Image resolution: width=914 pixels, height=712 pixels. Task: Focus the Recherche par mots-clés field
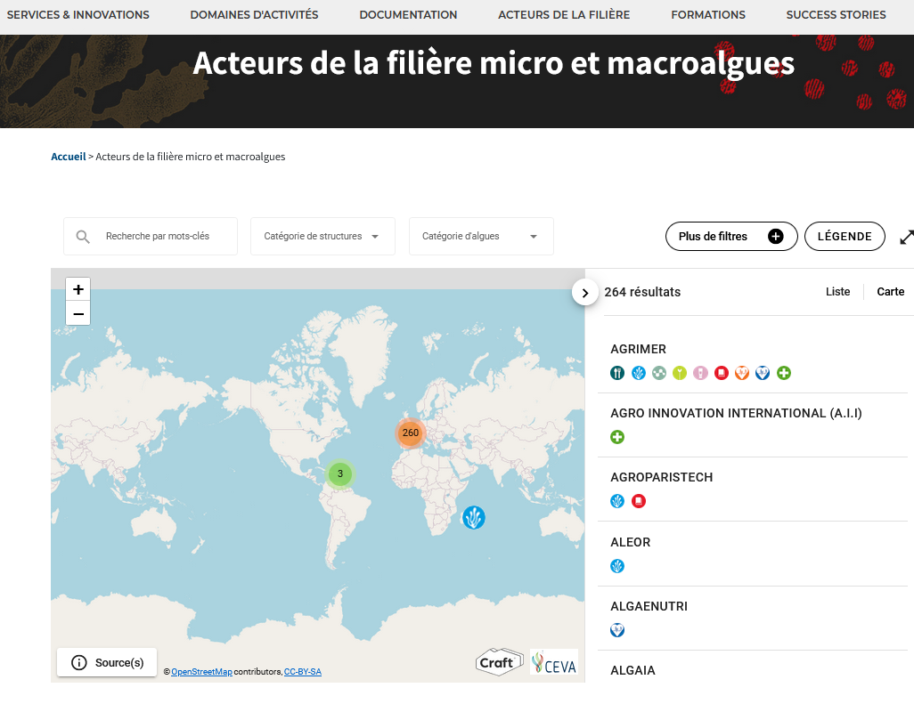point(151,237)
